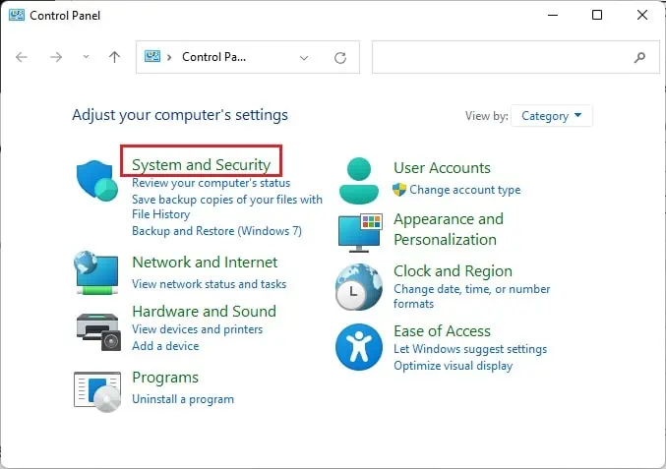Viewport: 666px width, 469px height.
Task: Click the breadcrumb chevron before Control Panel
Action: (x=169, y=57)
